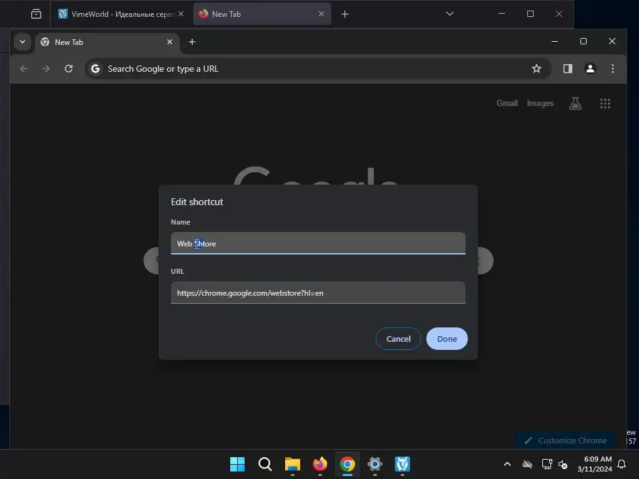Viewport: 639px width, 479px height.
Task: Switch to Firefox from taskbar
Action: [x=320, y=464]
